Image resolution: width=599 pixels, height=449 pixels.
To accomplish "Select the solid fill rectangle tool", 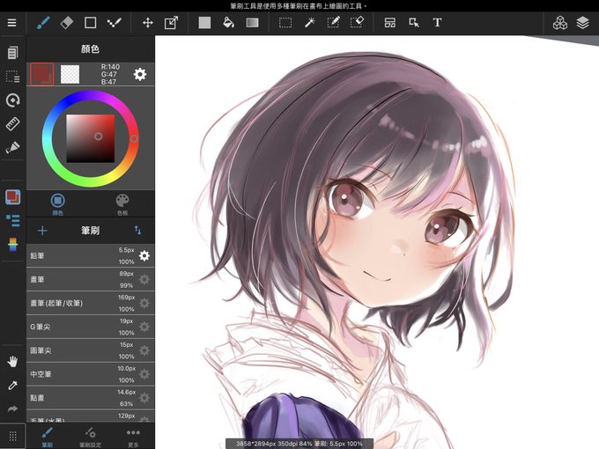I will coord(204,23).
